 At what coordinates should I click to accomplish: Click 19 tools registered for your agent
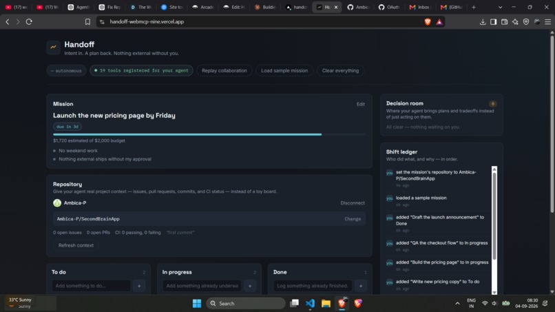pyautogui.click(x=141, y=70)
